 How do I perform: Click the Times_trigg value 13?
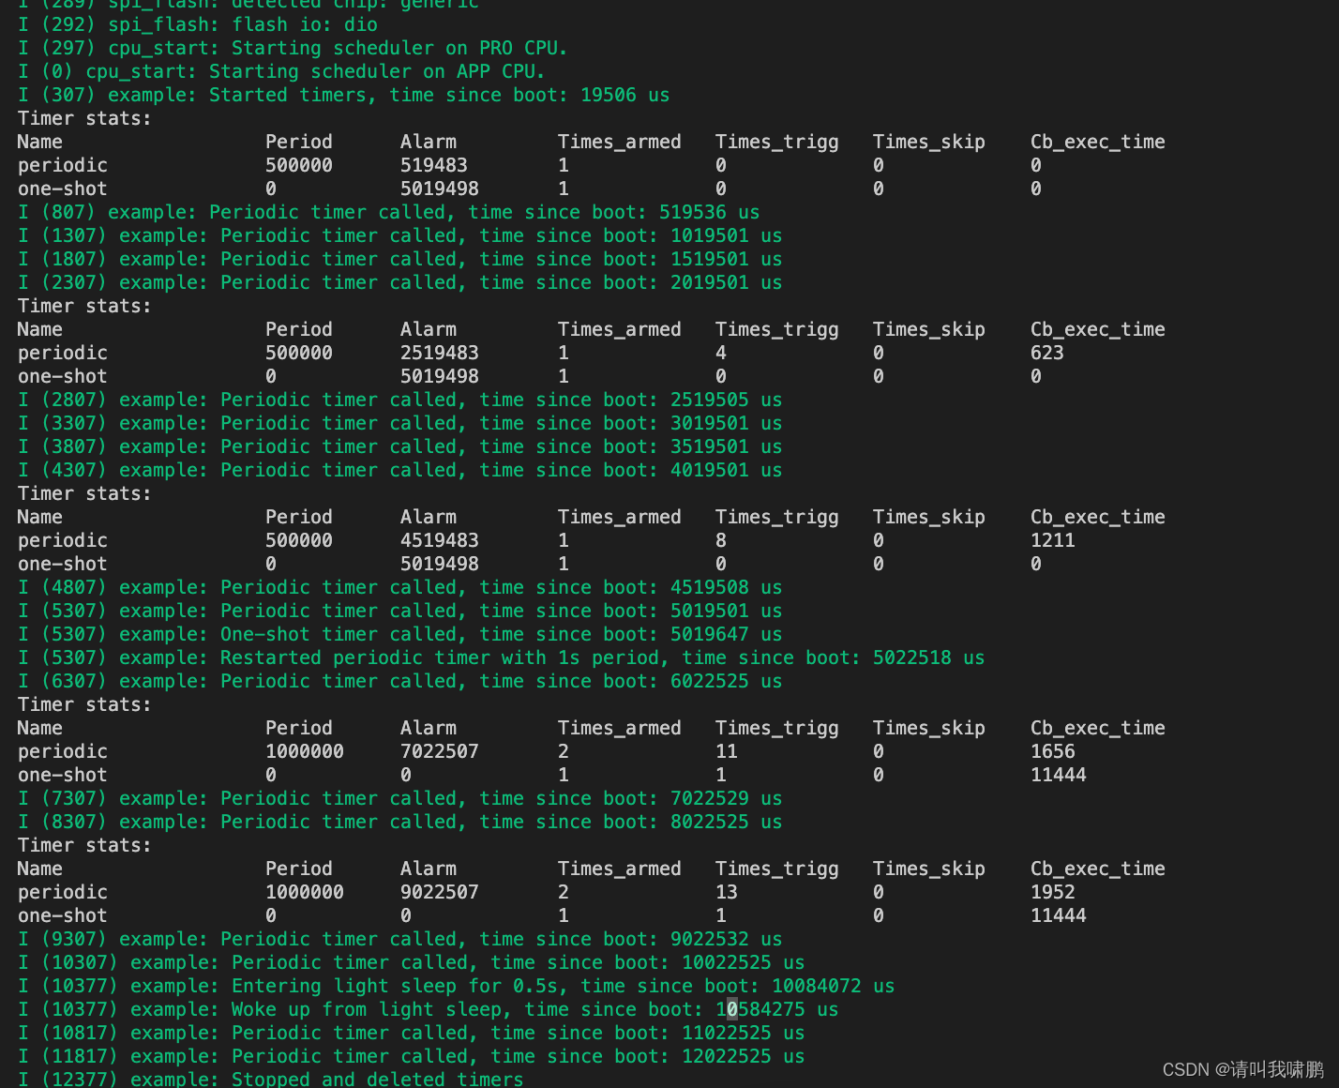tap(727, 892)
